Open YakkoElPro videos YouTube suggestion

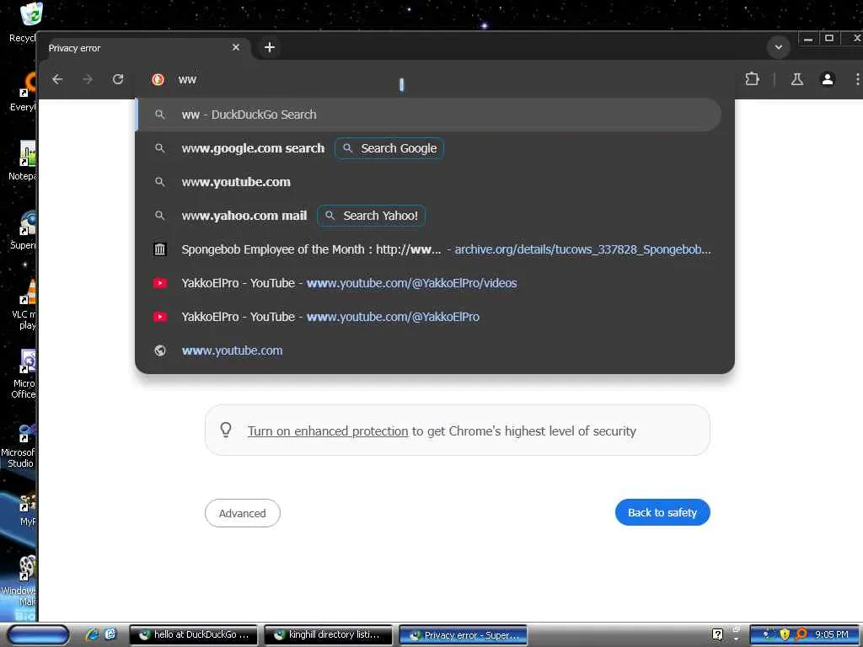435,283
